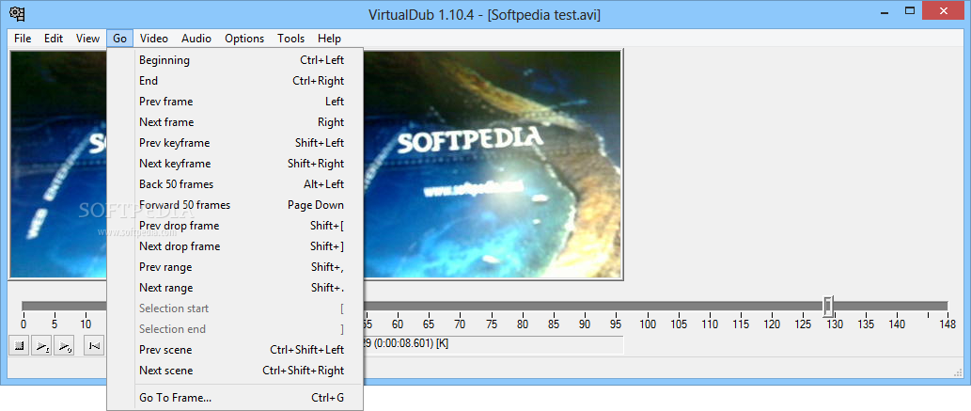
Task: Select Prev scene menu entry
Action: tap(235, 350)
